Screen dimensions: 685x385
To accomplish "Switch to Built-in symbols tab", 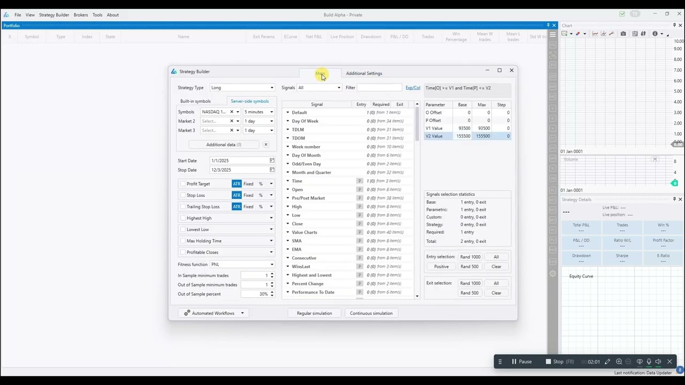I will 195,101.
